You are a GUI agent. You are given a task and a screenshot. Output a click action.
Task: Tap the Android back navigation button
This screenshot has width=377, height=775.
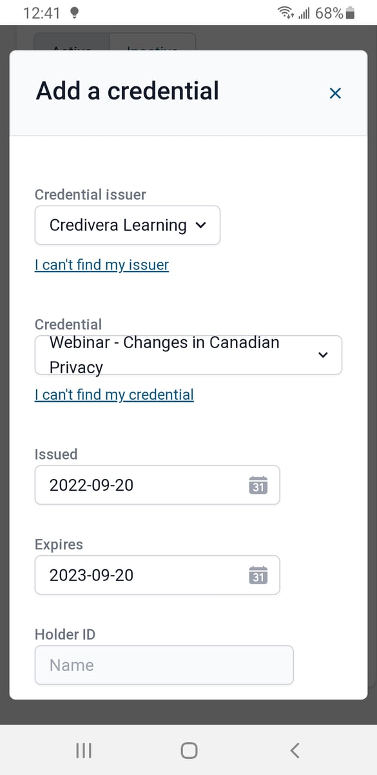pos(294,750)
